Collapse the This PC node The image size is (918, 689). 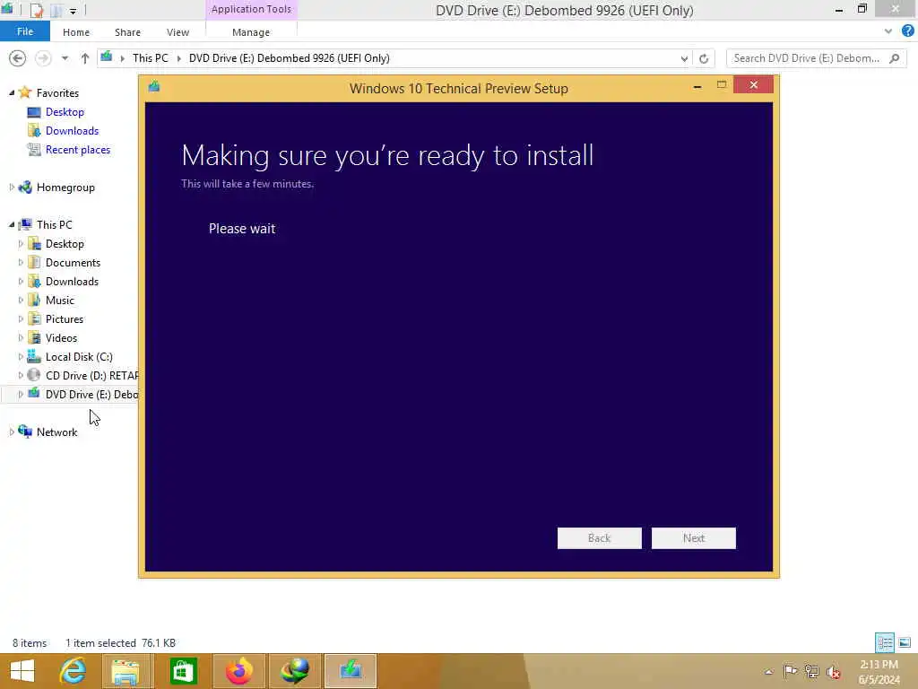pyautogui.click(x=12, y=224)
